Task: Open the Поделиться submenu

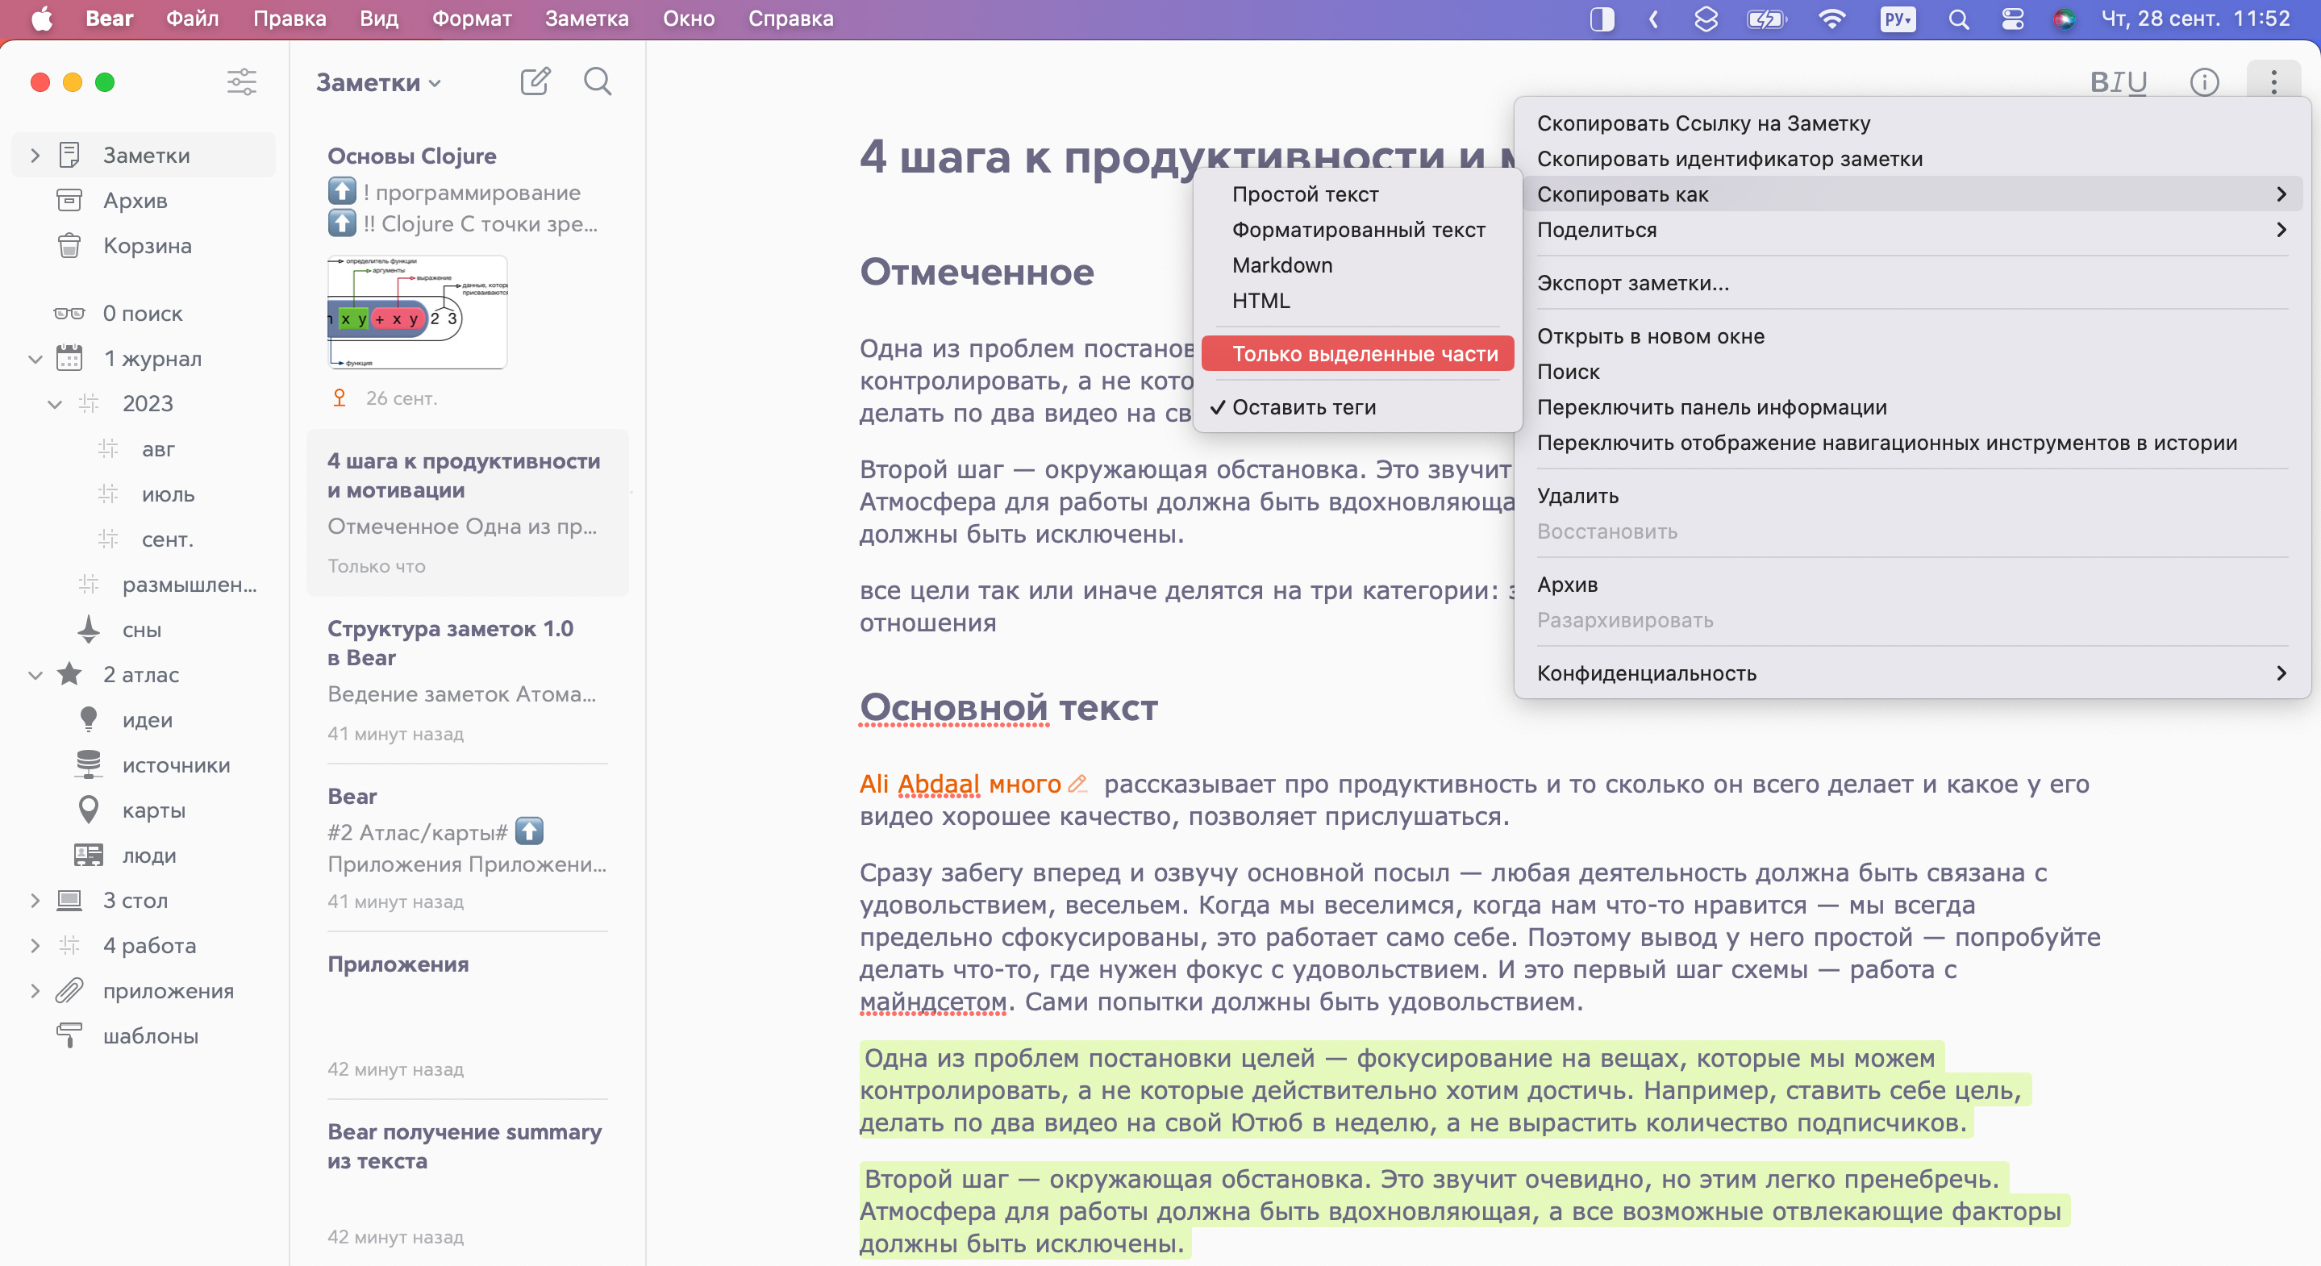Action: pos(1911,230)
